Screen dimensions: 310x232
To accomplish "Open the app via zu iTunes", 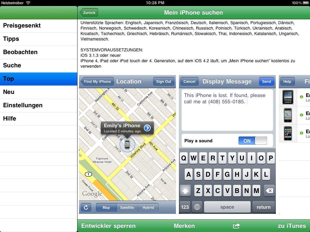I will pyautogui.click(x=292, y=226).
